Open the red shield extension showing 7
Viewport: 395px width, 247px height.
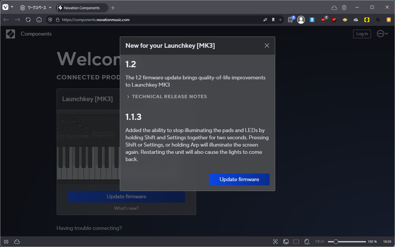pyautogui.click(x=324, y=19)
